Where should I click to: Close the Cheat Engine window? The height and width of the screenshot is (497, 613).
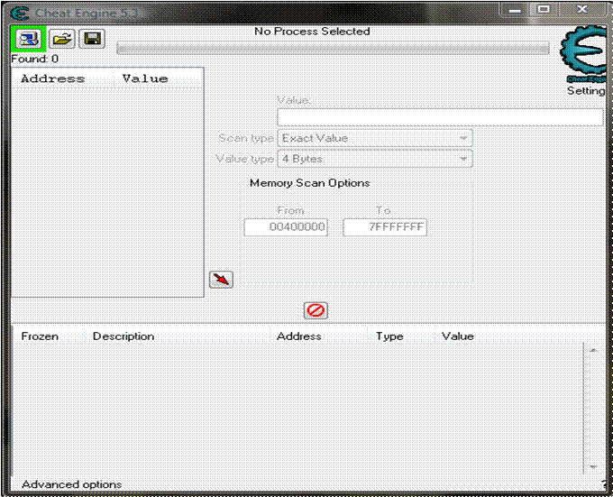(x=582, y=9)
